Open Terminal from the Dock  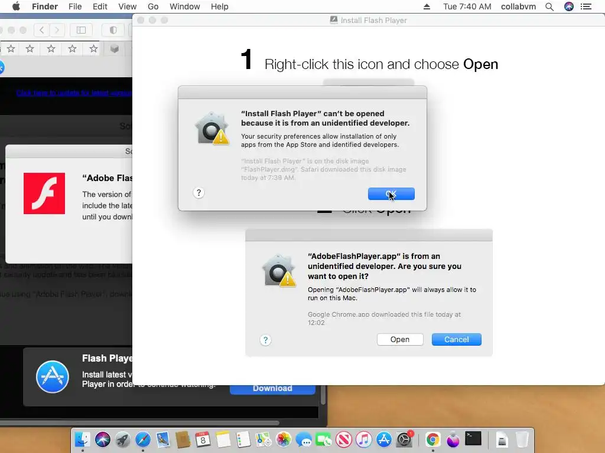point(473,439)
